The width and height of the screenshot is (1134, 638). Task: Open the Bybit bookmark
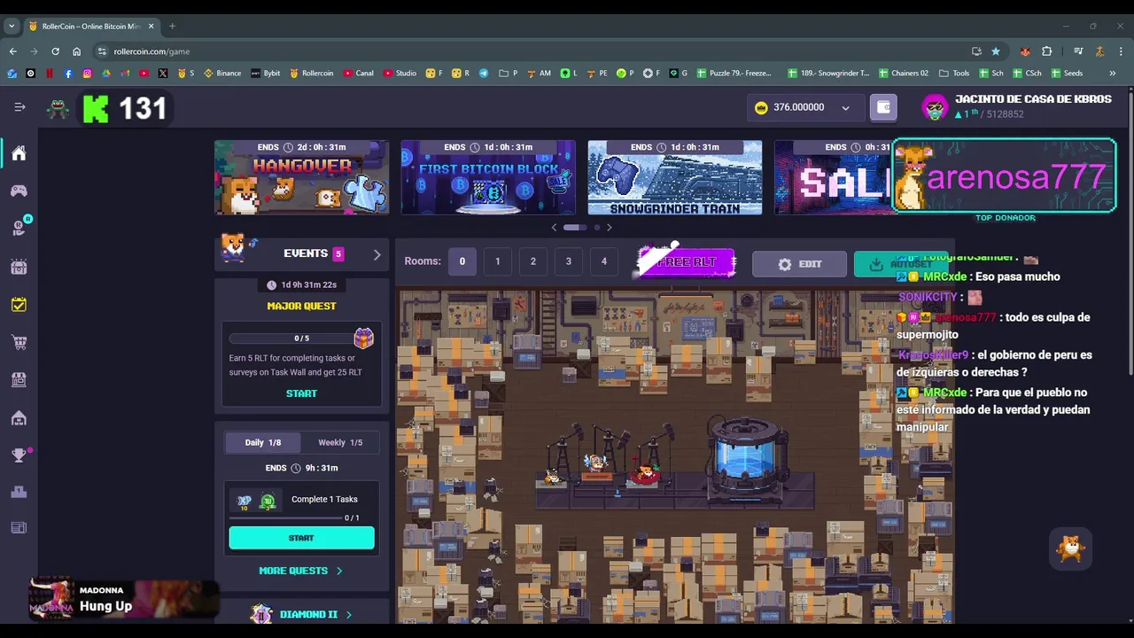tap(266, 73)
